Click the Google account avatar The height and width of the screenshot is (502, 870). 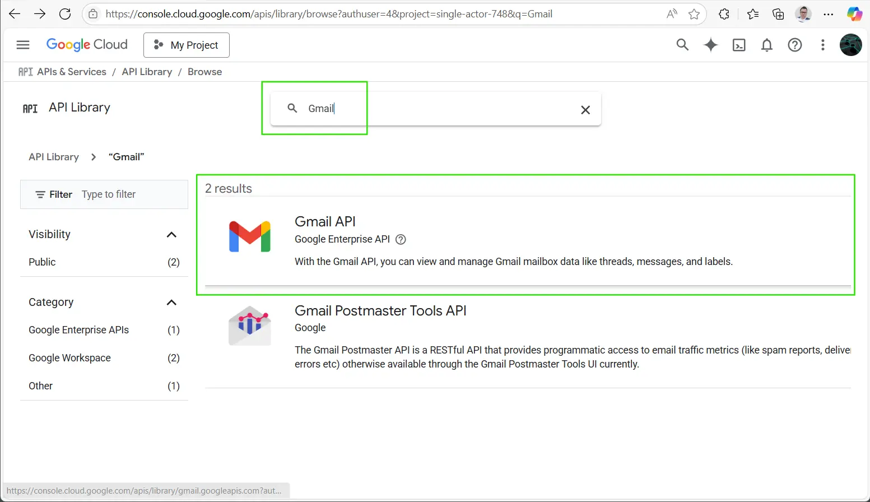850,45
